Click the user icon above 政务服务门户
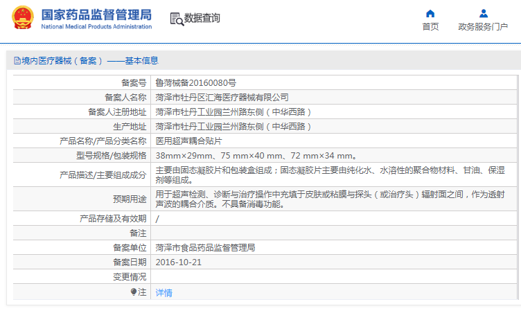521x313 pixels. point(484,14)
